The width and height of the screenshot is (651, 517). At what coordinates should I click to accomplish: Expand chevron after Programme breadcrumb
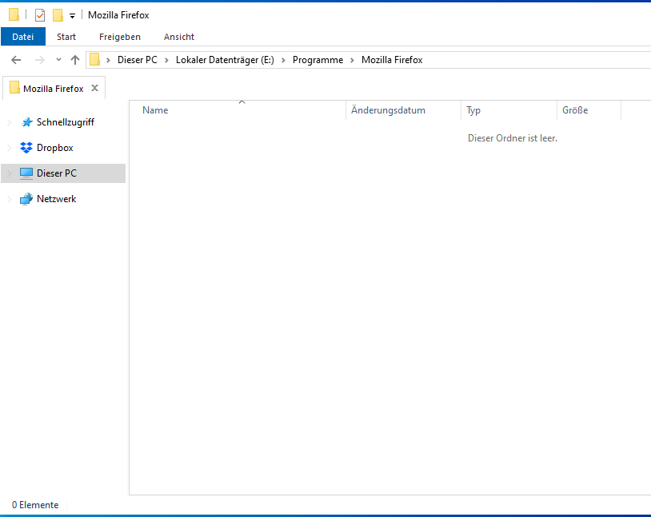[352, 60]
